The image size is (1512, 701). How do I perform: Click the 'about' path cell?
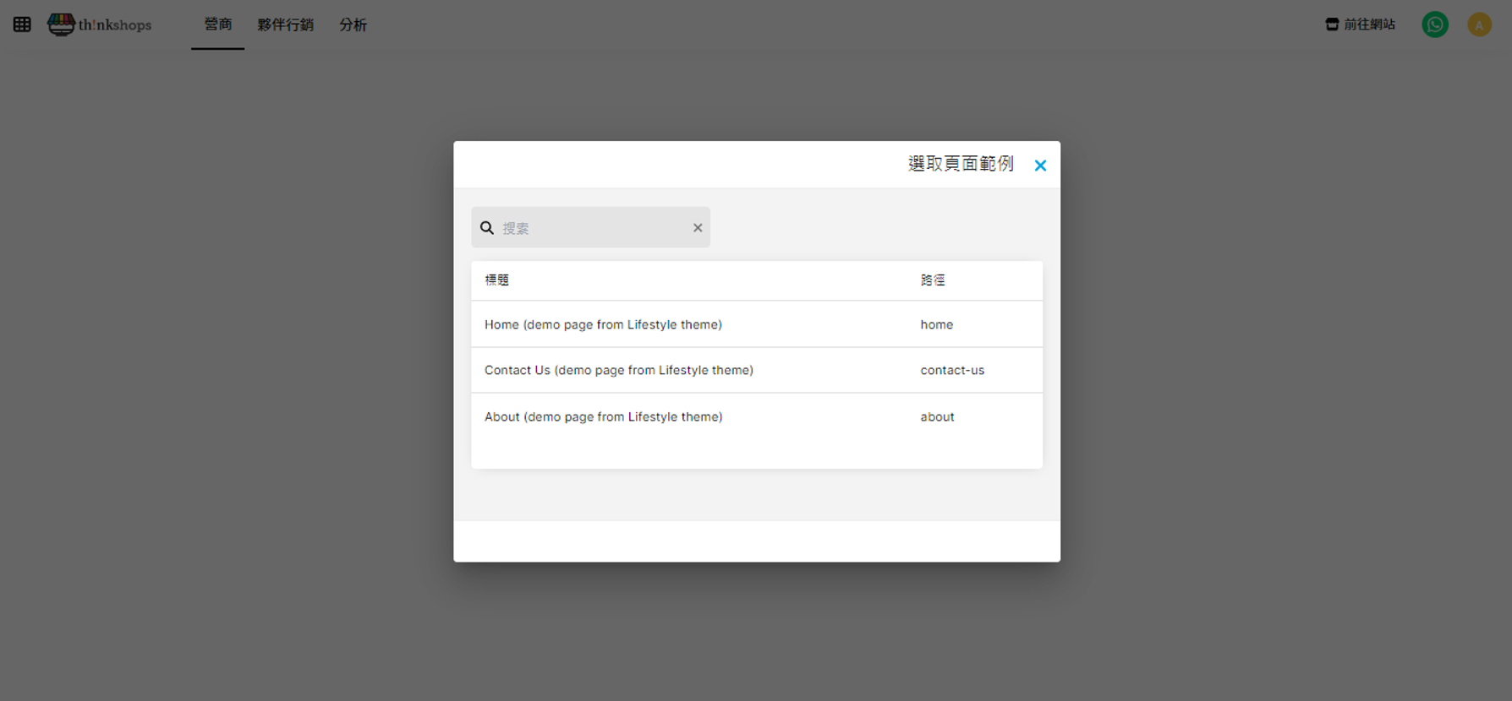[937, 416]
